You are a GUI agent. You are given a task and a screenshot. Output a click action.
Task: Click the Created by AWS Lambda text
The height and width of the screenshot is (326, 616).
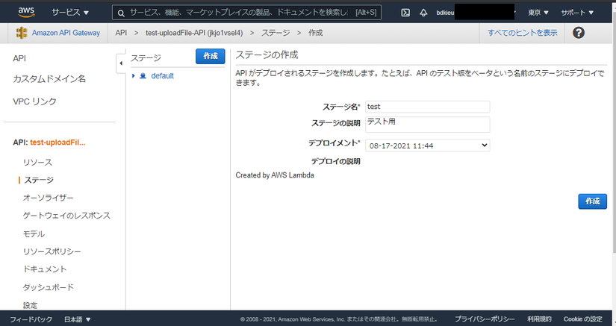(x=275, y=175)
